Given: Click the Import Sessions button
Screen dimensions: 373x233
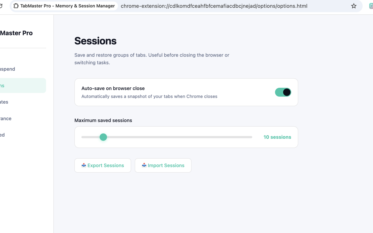Looking at the screenshot, I should pos(163,165).
